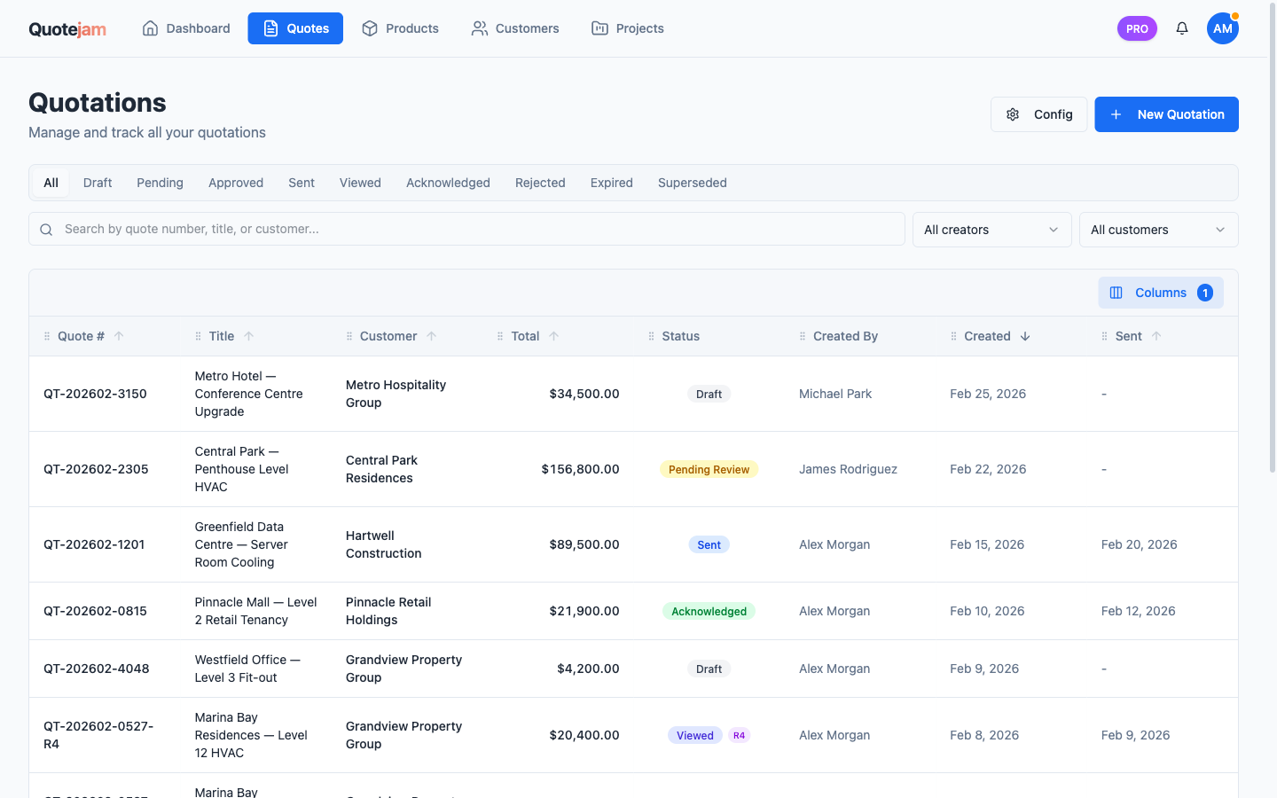Click drag handle beside Status column
Viewport: 1277px width, 798px height.
tap(651, 336)
